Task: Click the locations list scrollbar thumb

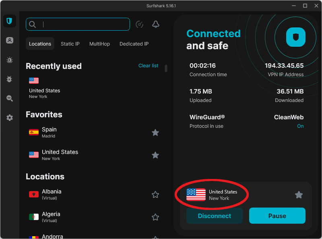Action: coord(166,69)
